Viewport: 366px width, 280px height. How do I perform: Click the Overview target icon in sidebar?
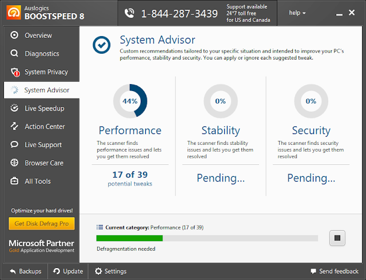14,35
